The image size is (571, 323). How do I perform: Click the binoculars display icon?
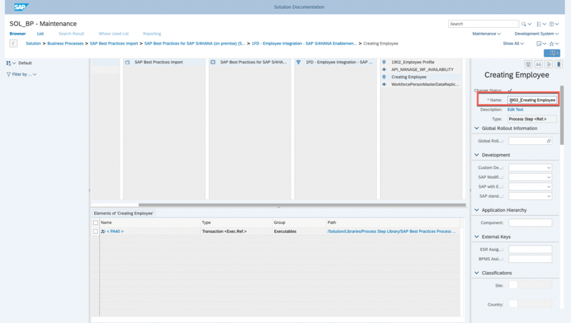coord(538,65)
